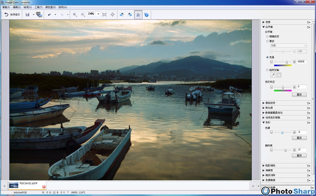
Task: Open the 檔案(F) menu
Action: tap(6, 7)
